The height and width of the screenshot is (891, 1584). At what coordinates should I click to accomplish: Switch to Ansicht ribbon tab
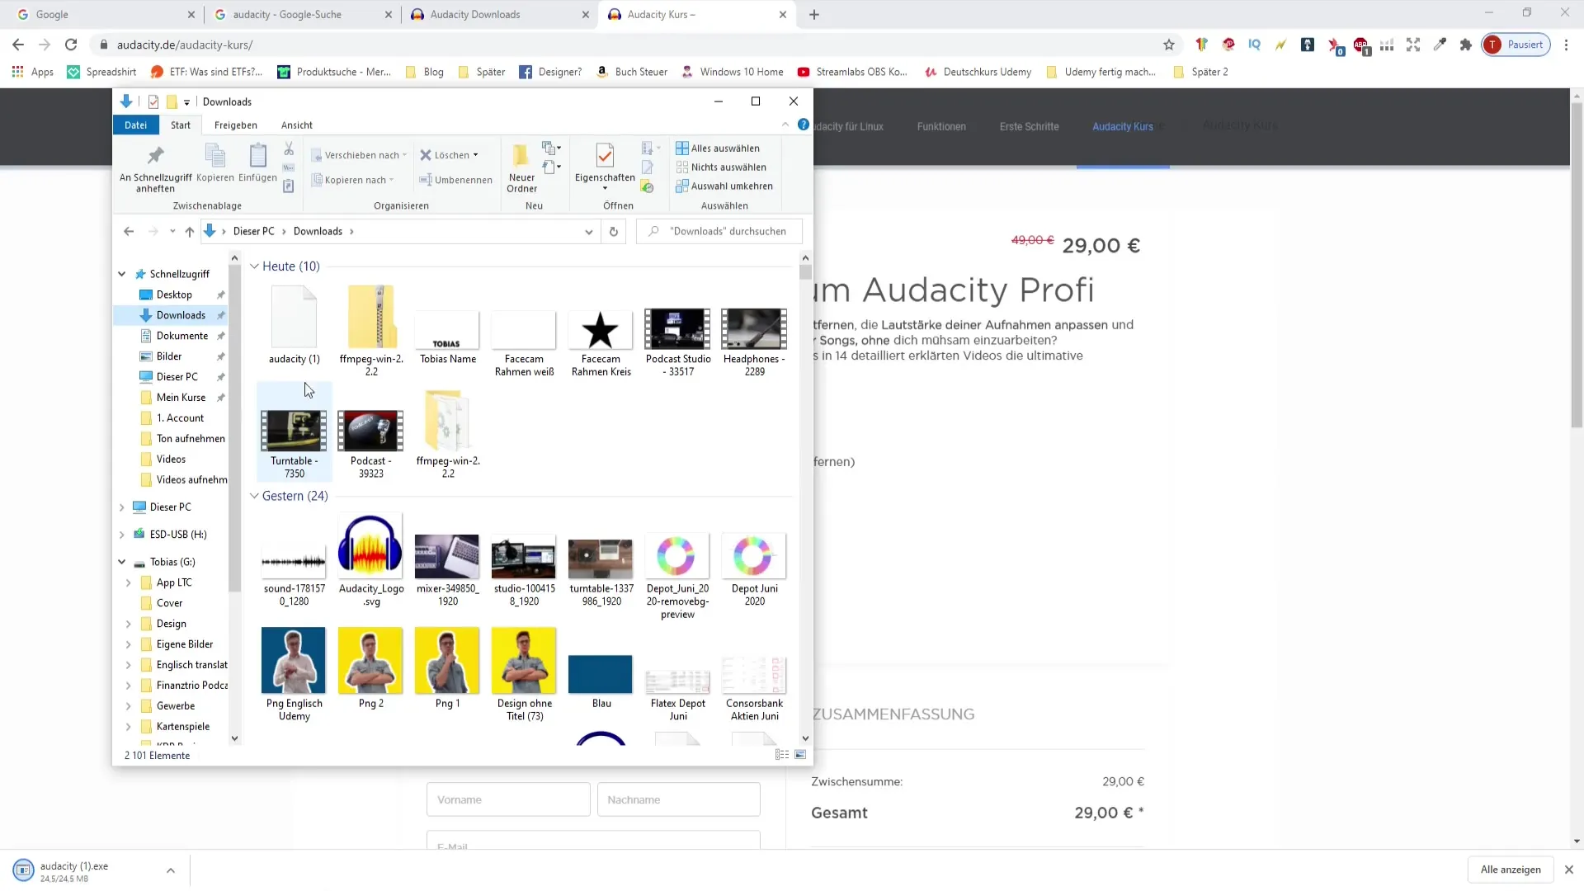[x=297, y=125]
